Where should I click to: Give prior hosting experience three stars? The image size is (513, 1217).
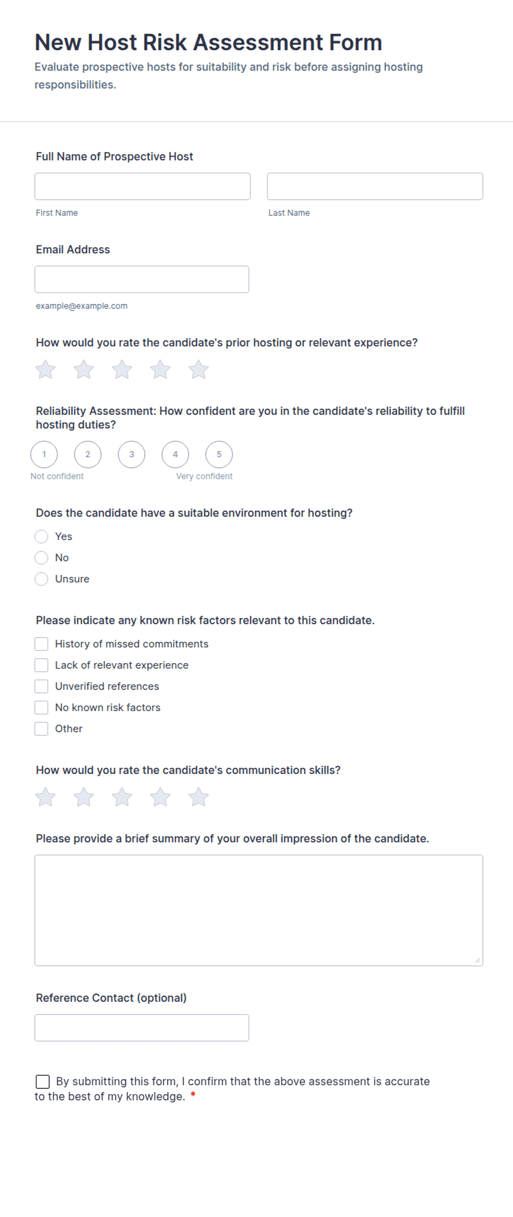[x=122, y=370]
